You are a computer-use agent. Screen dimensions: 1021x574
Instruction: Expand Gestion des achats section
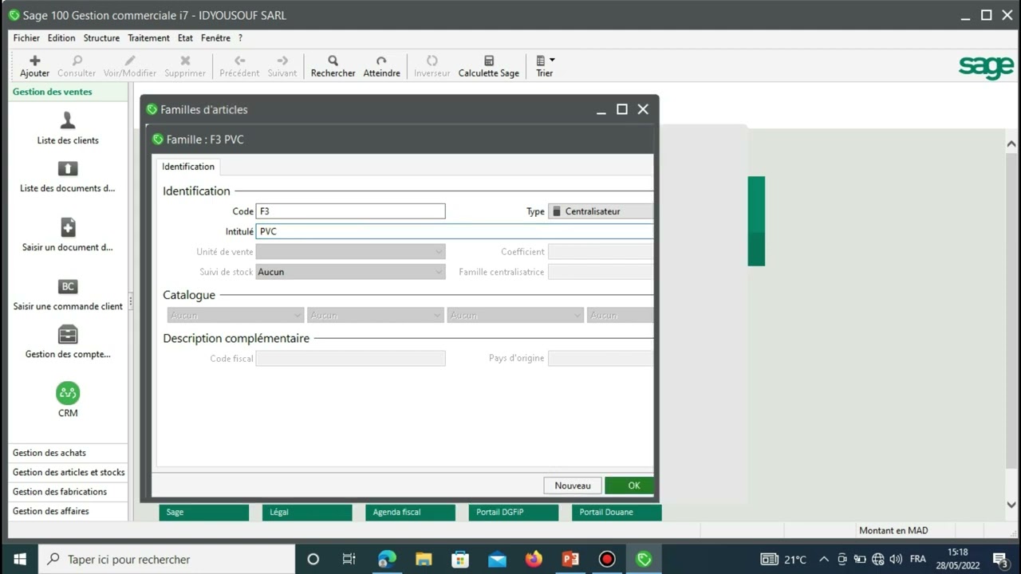coord(68,453)
